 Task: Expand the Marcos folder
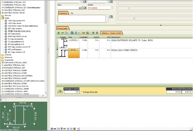2,16
